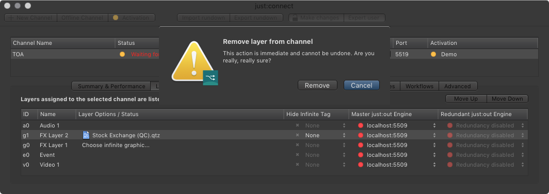Screen dimensions: 549x194
Task: Open Master engine dropdown for Video 1
Action: point(401,165)
